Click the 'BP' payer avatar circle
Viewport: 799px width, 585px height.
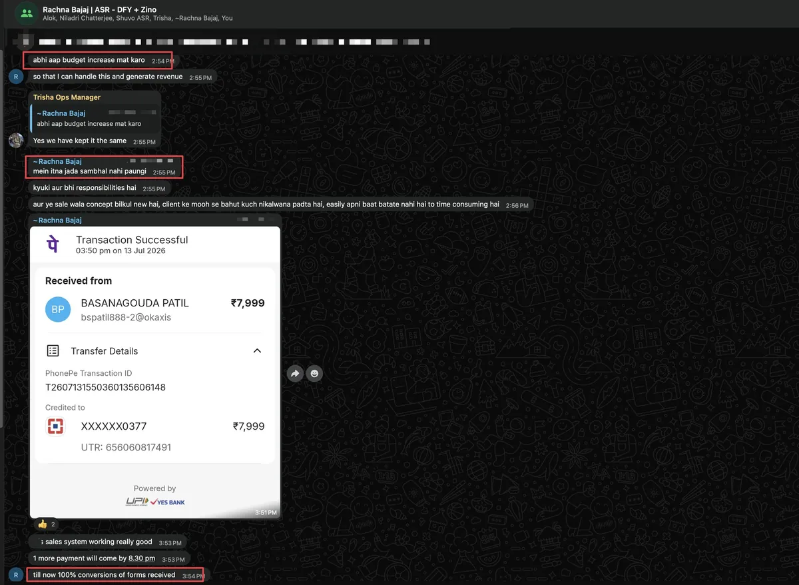(58, 309)
